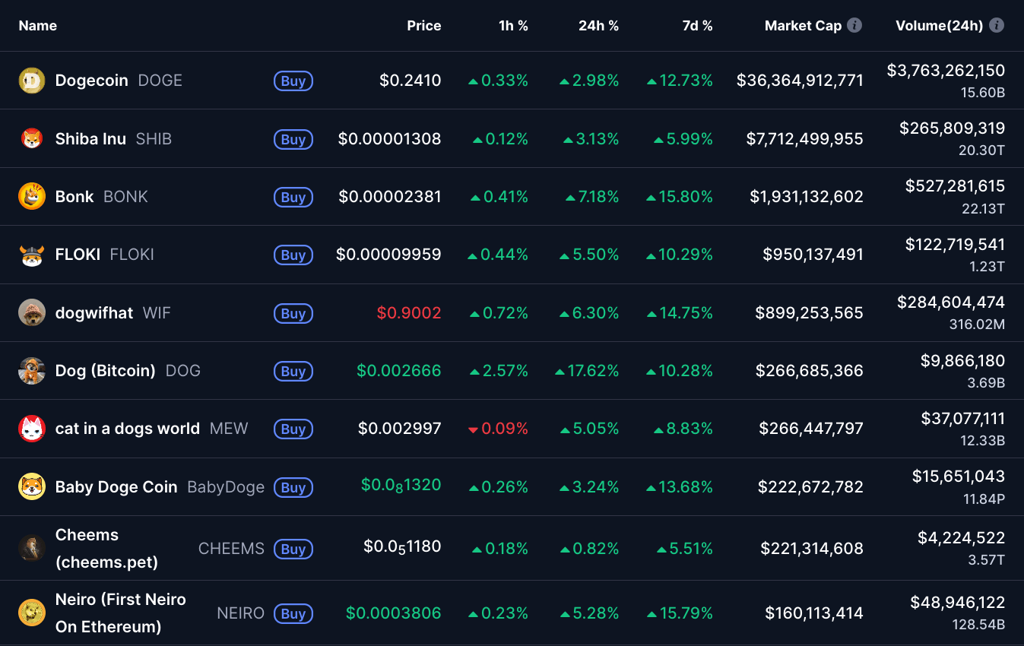Sort by the 7d % column header
1024x646 pixels.
pyautogui.click(x=697, y=26)
